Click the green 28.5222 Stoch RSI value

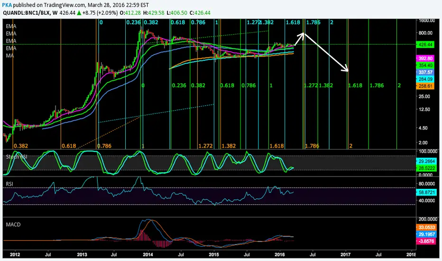[x=426, y=168]
